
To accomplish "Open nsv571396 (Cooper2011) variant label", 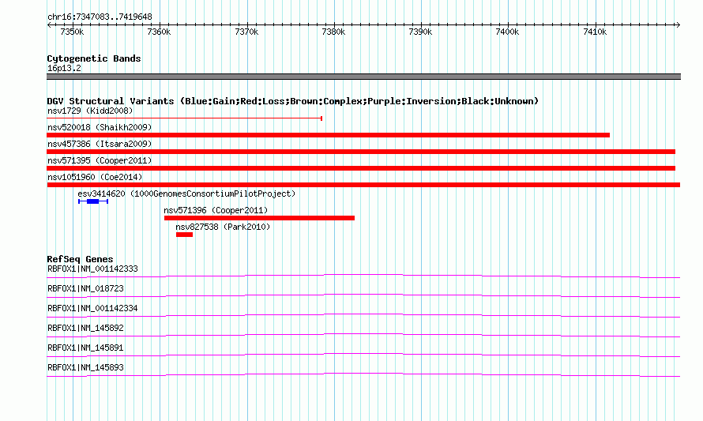I will pyautogui.click(x=216, y=210).
